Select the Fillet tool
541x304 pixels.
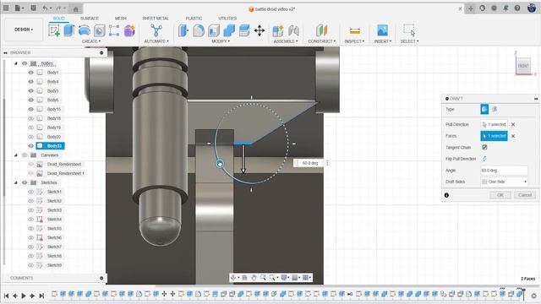(199, 30)
